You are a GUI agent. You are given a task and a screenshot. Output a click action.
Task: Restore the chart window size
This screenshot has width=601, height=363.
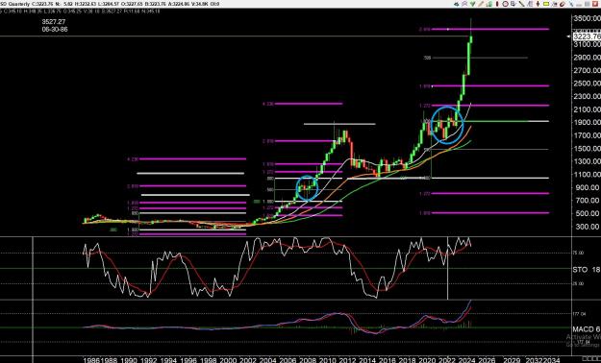[587, 4]
